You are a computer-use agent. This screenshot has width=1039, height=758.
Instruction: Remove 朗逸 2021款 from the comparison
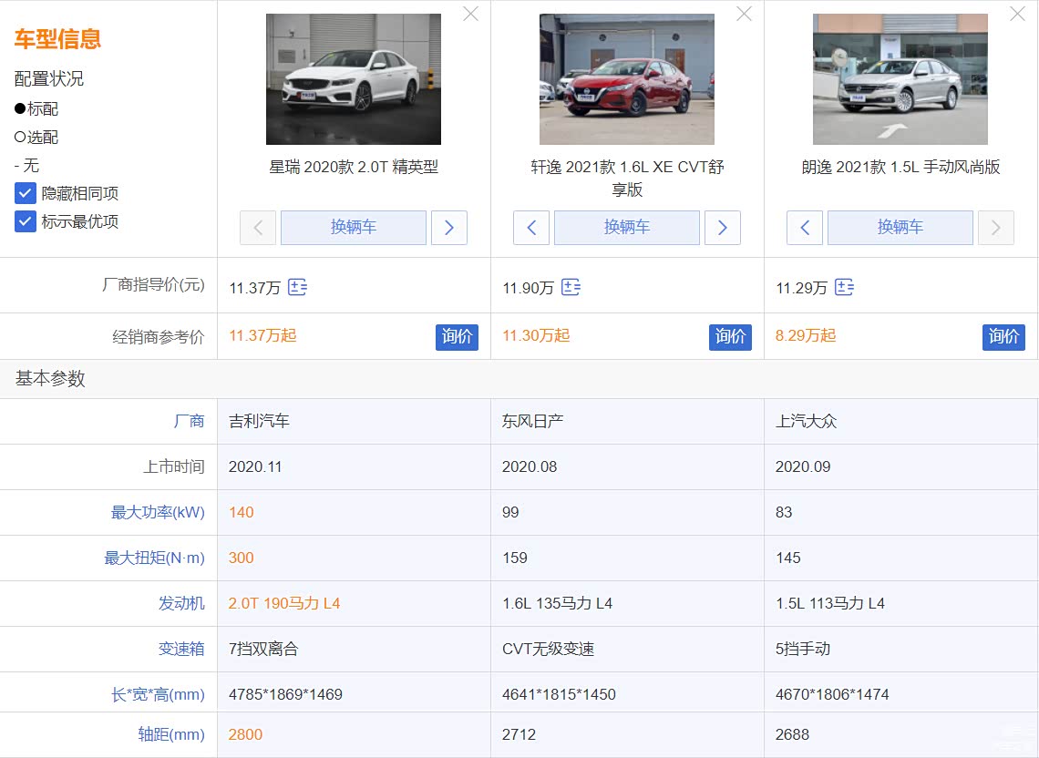point(1017,14)
